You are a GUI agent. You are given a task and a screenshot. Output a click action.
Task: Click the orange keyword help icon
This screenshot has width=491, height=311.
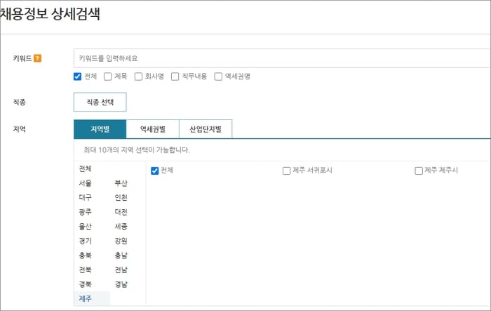pyautogui.click(x=38, y=58)
